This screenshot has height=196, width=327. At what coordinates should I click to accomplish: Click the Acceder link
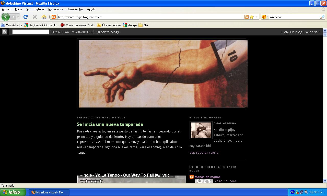pos(312,32)
